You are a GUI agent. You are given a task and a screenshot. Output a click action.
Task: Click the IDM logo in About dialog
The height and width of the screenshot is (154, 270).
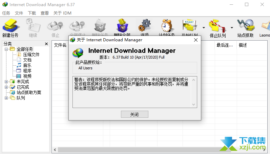point(78,53)
